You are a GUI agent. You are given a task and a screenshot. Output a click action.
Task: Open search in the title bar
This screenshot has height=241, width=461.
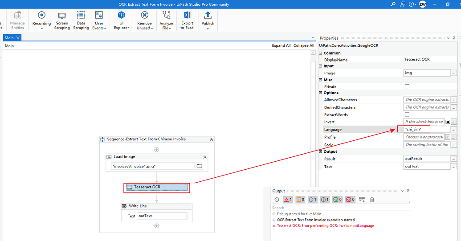pos(393,4)
